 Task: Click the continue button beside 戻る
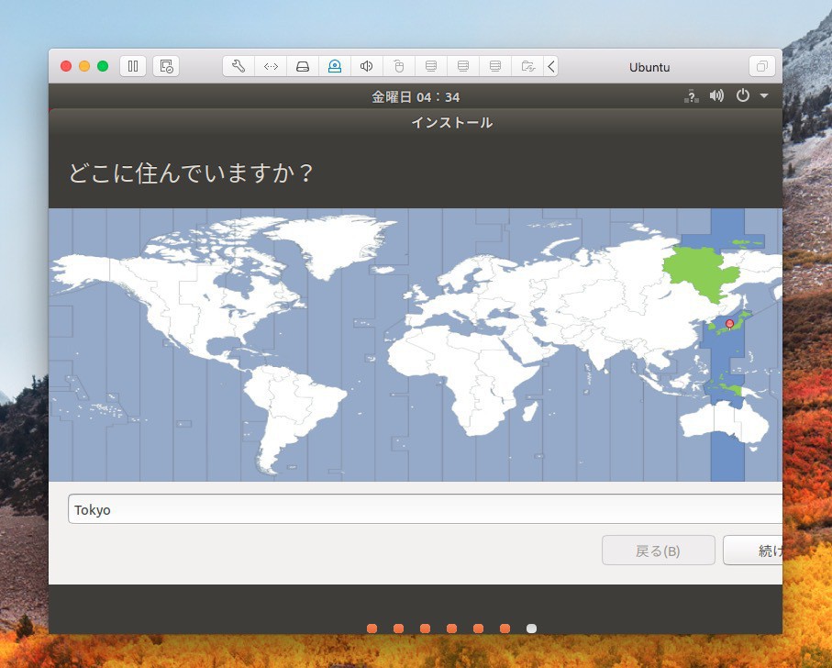754,551
